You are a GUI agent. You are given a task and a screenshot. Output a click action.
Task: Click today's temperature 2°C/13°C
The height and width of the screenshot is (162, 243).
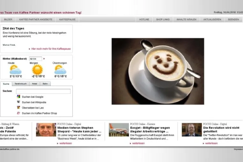16,76
